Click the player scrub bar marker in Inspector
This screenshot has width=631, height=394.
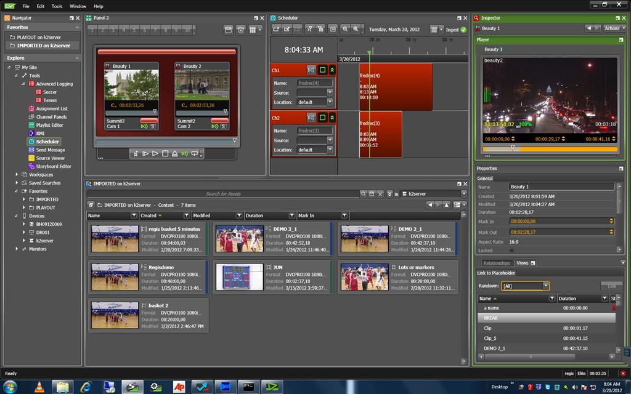click(x=512, y=148)
